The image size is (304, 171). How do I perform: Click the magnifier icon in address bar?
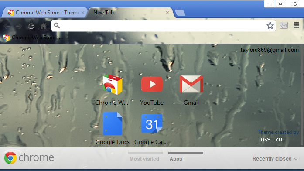tap(57, 25)
